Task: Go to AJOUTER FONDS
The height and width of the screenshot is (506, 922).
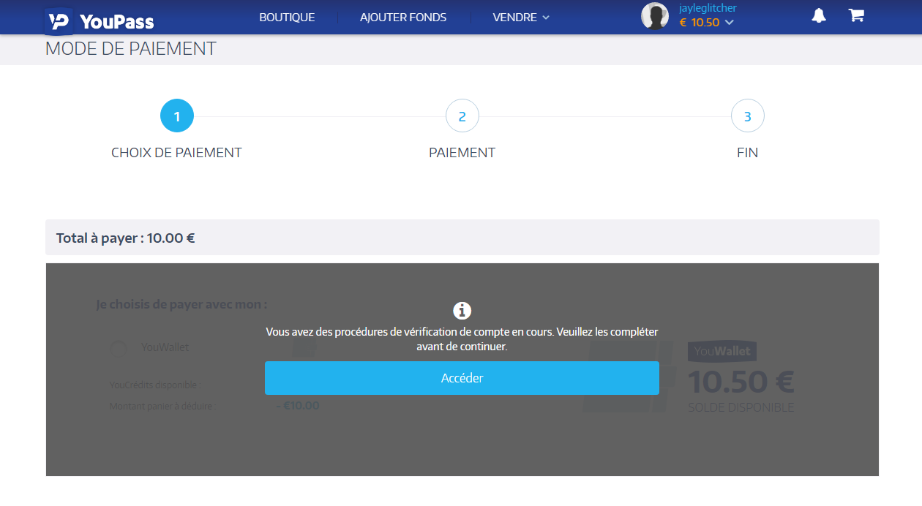Action: (x=403, y=18)
